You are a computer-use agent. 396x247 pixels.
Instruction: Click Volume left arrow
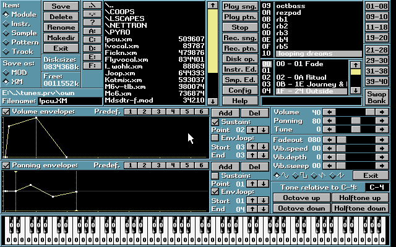click(329, 112)
